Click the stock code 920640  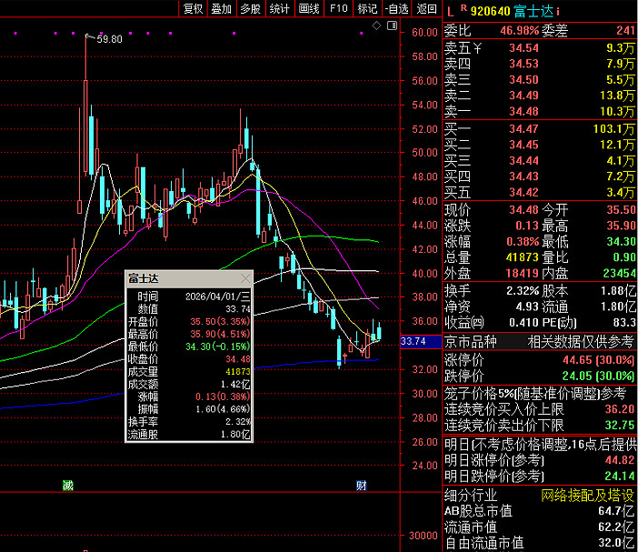pos(490,12)
